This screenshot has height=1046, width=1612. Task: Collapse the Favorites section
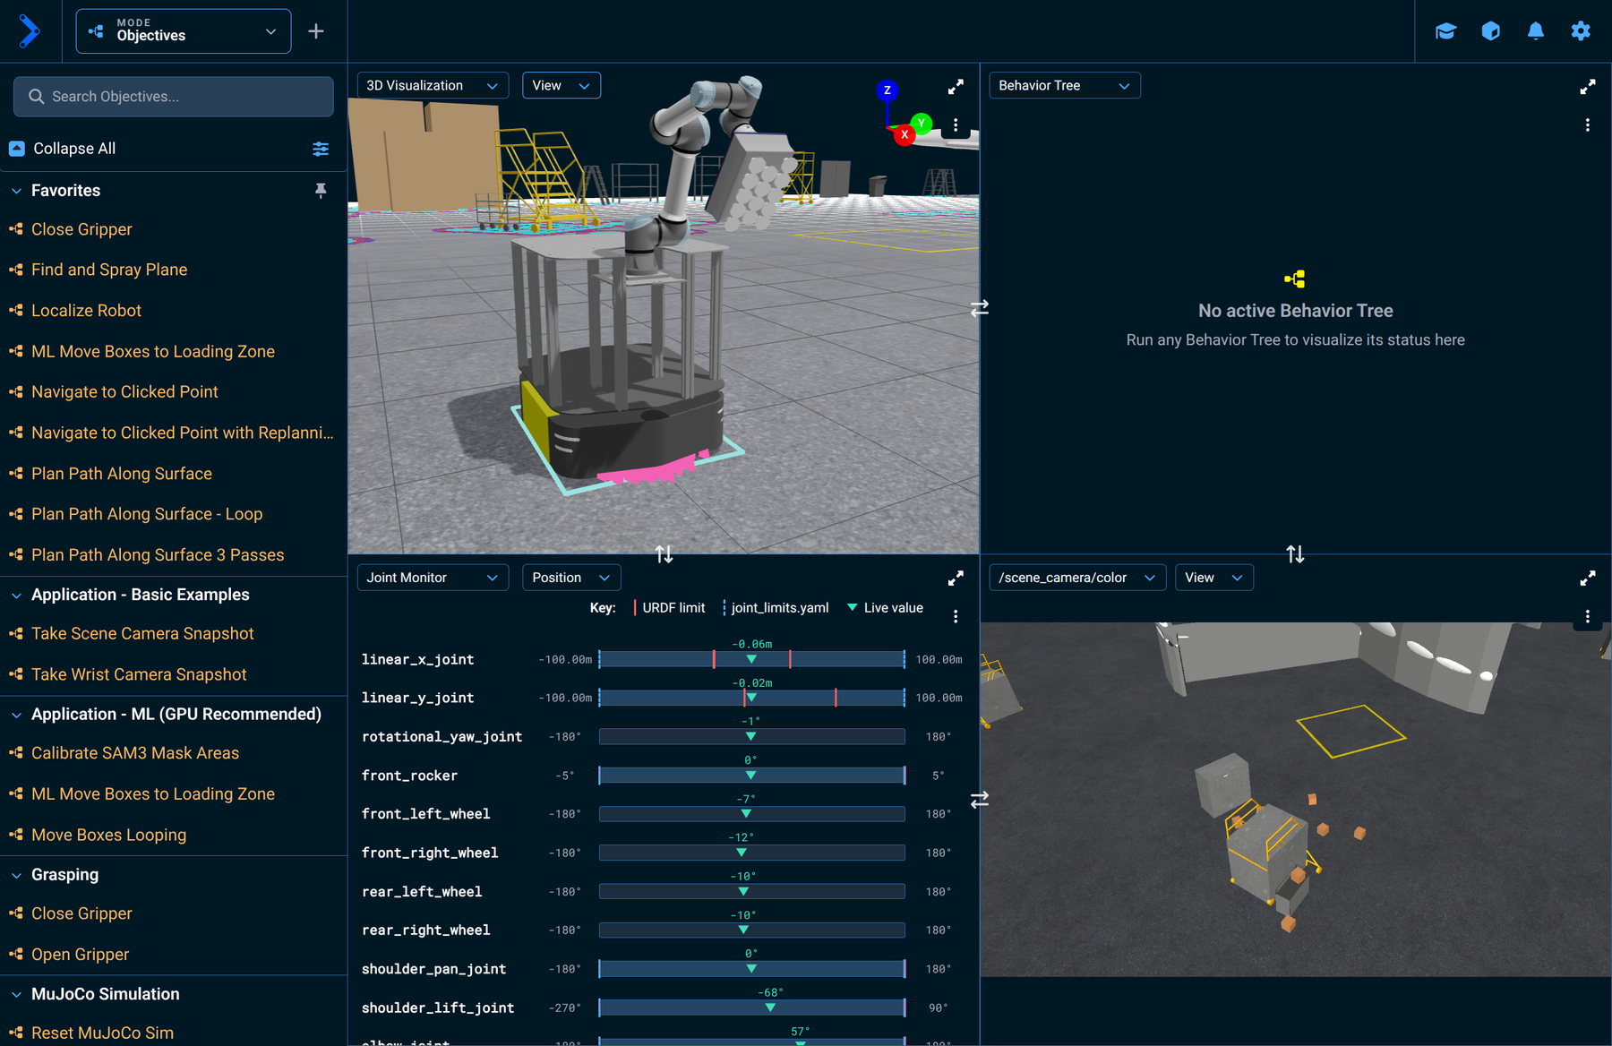[16, 191]
